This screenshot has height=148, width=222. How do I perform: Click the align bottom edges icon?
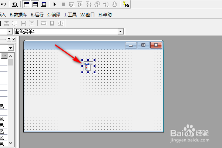pos(6,23)
